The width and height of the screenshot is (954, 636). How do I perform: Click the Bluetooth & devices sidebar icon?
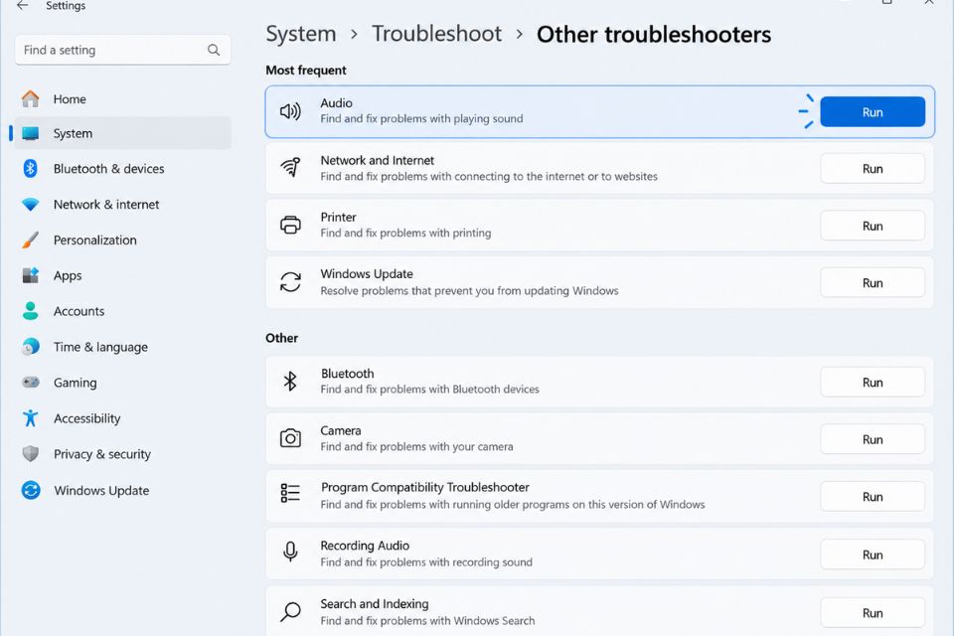click(x=31, y=169)
